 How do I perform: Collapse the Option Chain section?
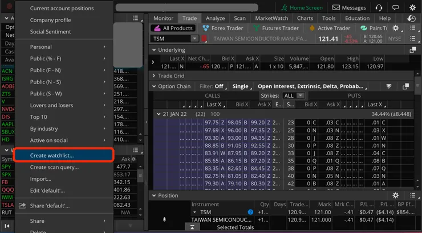coord(154,86)
